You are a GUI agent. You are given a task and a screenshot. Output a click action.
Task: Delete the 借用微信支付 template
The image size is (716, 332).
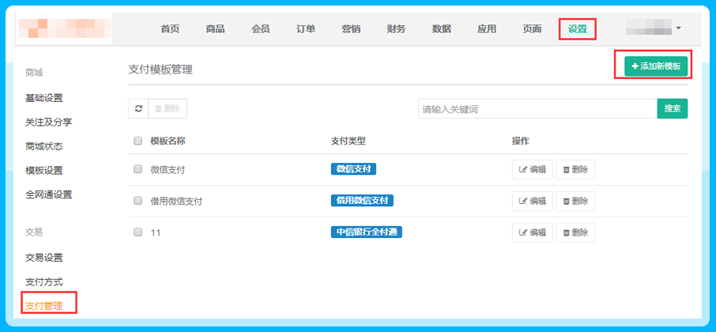coord(575,201)
